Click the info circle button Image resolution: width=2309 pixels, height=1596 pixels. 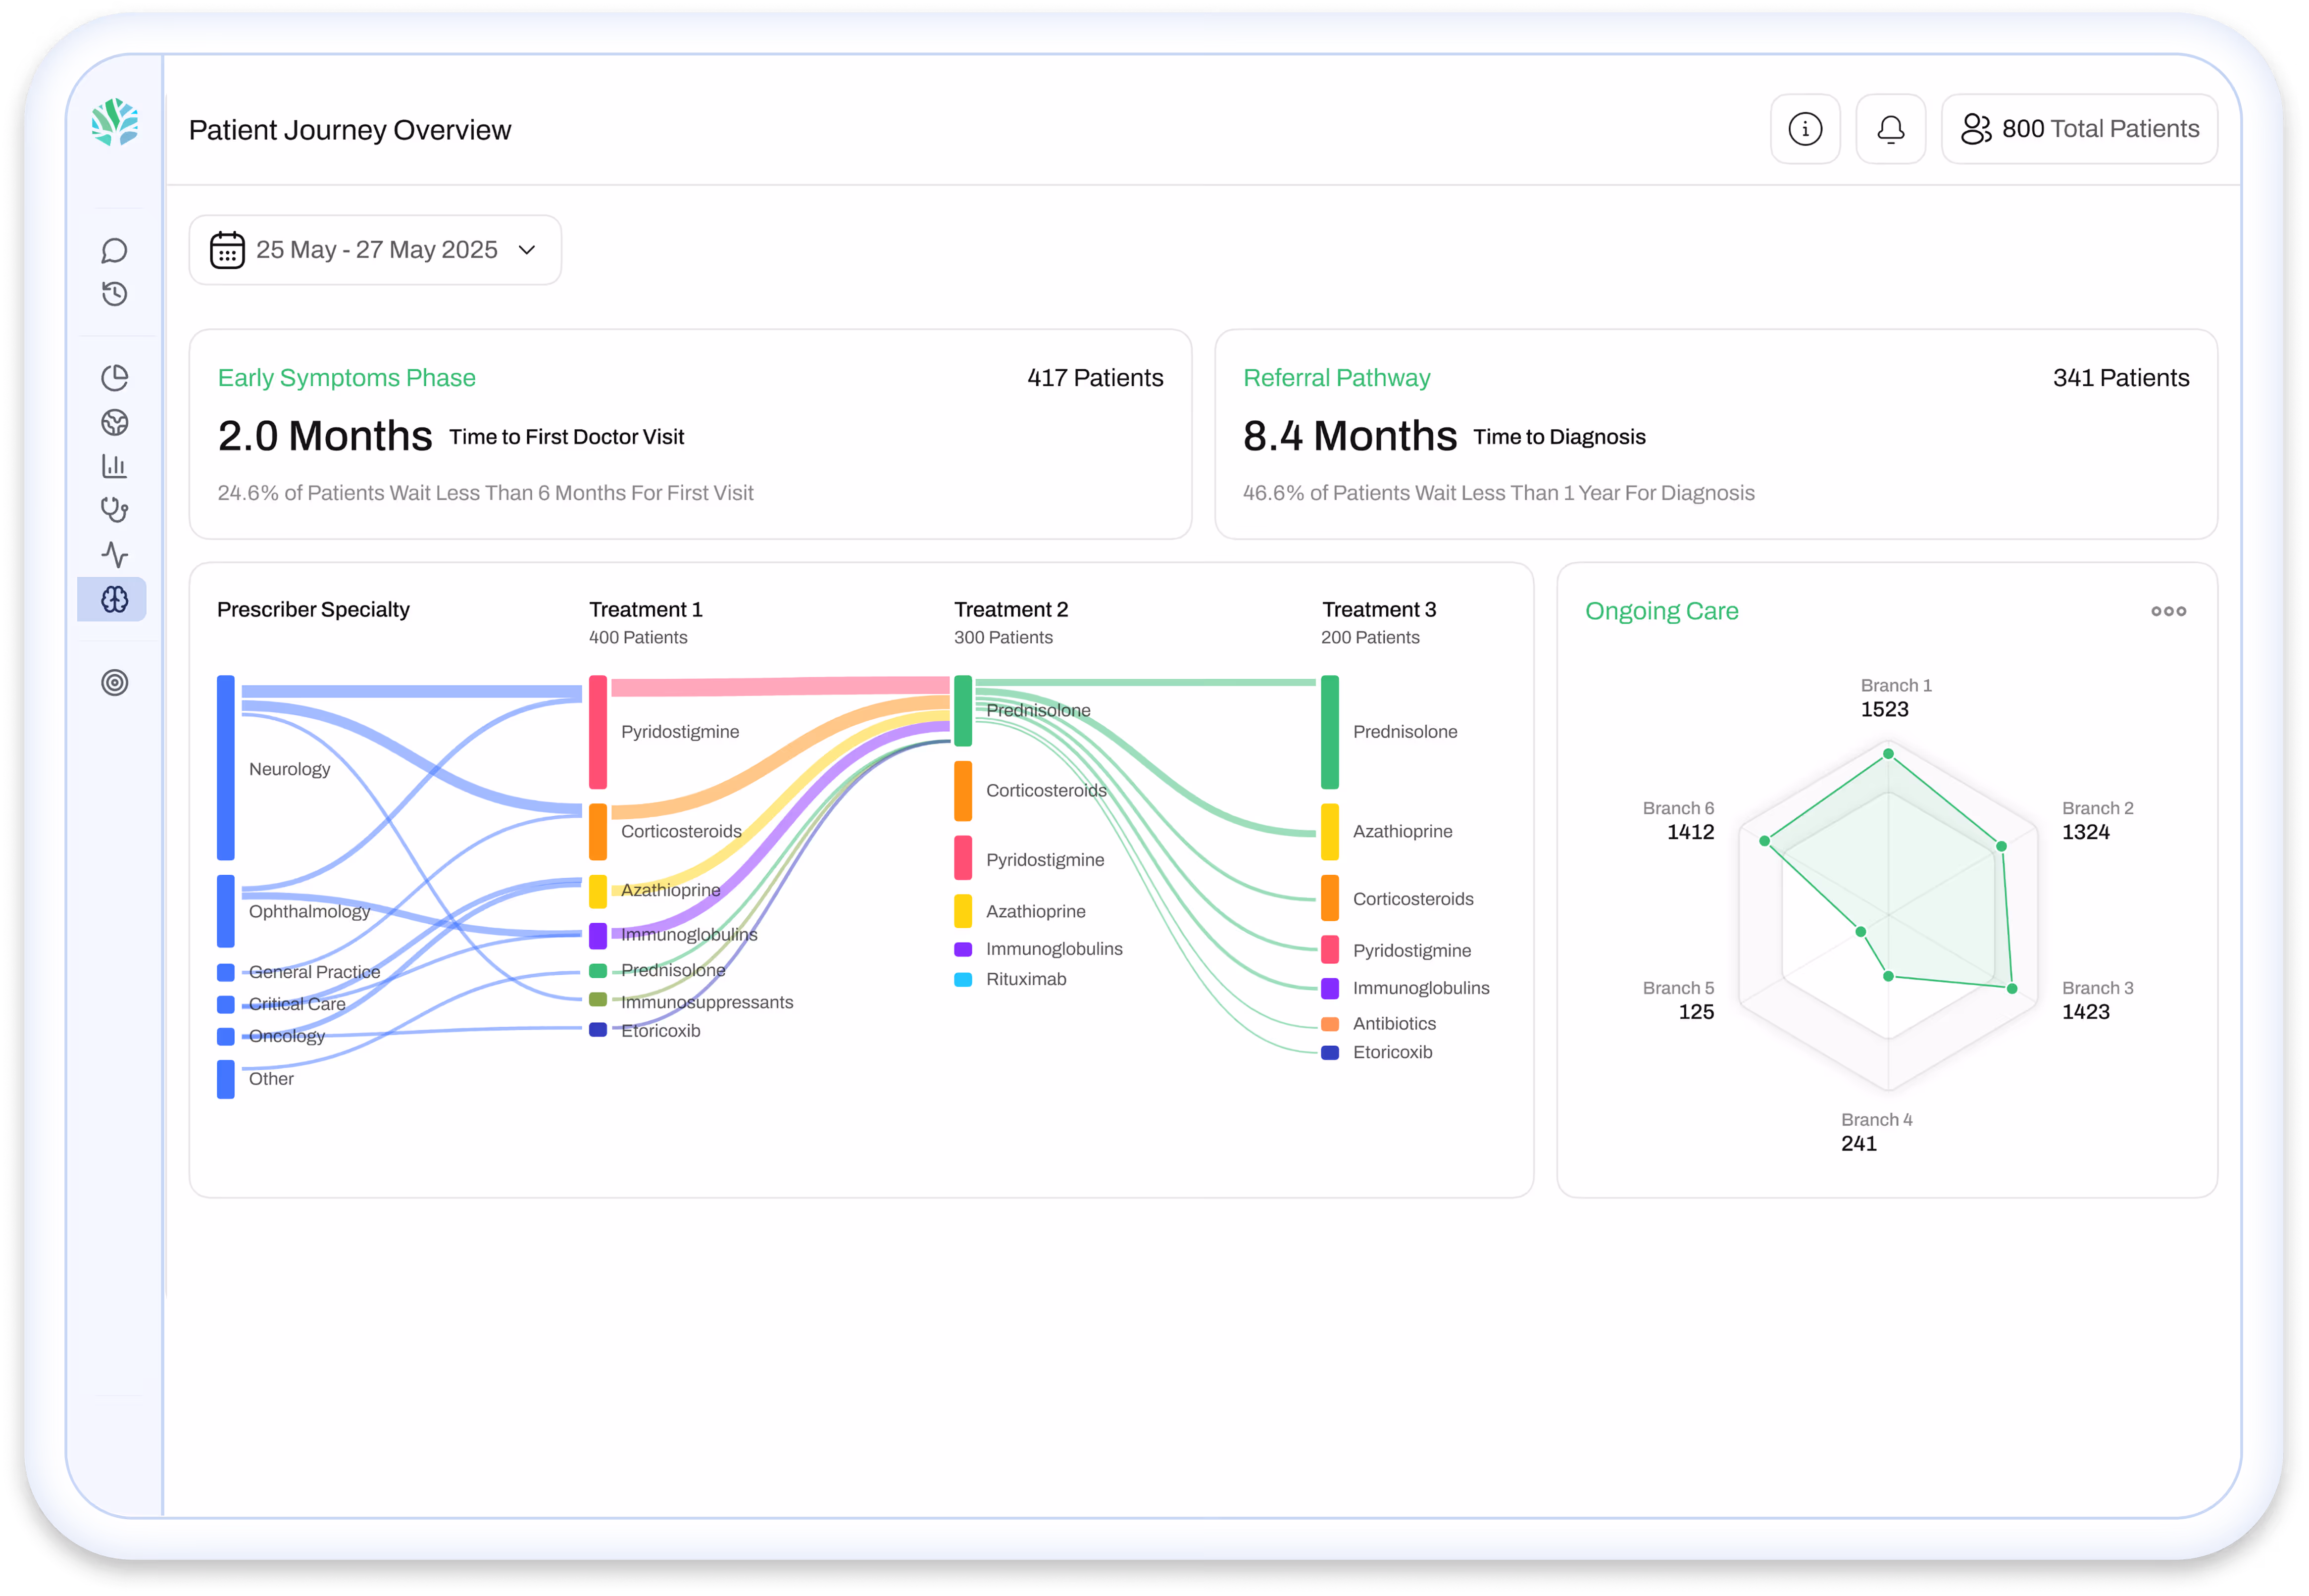[1804, 129]
